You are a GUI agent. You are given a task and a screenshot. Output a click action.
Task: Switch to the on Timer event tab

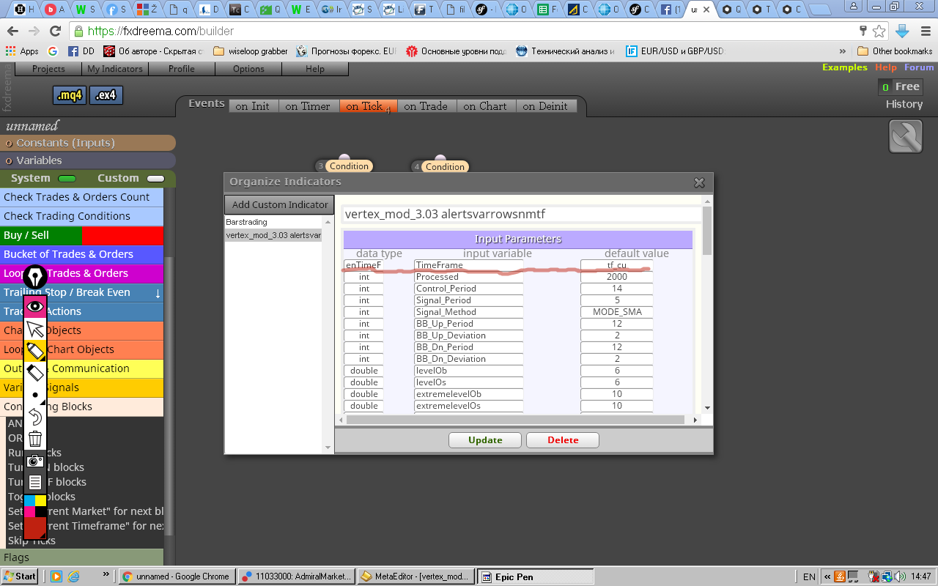pos(308,106)
